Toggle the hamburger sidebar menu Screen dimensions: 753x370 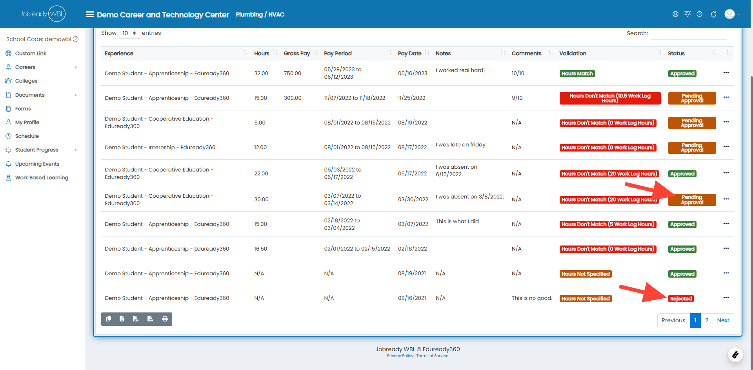coord(90,14)
